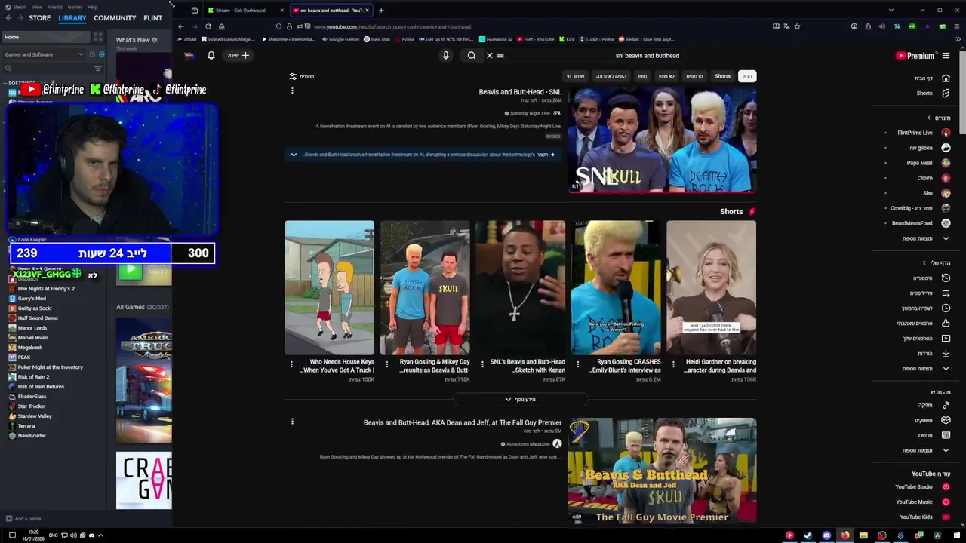Image resolution: width=966 pixels, height=543 pixels.
Task: Select Terraria in Steam library list
Action: pos(26,426)
